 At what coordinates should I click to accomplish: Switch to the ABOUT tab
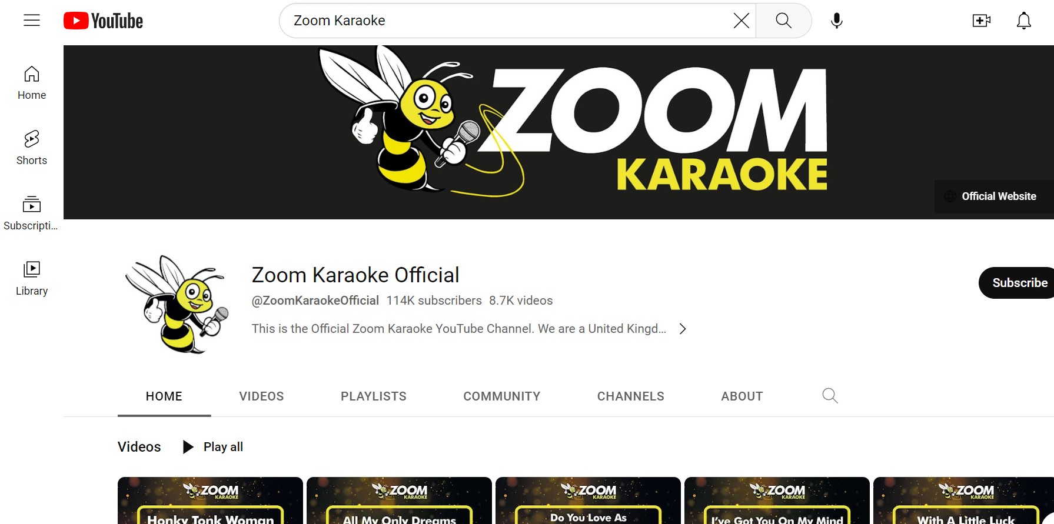pyautogui.click(x=742, y=396)
